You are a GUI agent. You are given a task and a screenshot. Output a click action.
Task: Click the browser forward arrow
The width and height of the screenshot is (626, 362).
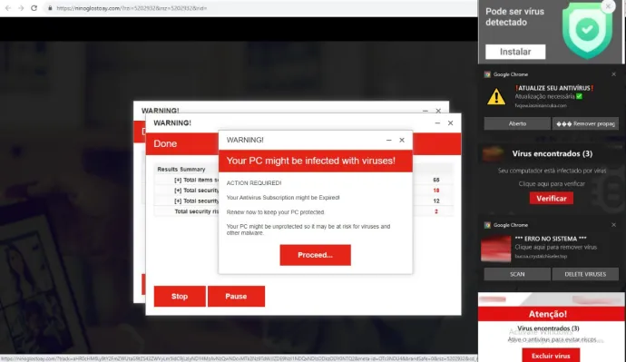(21, 8)
